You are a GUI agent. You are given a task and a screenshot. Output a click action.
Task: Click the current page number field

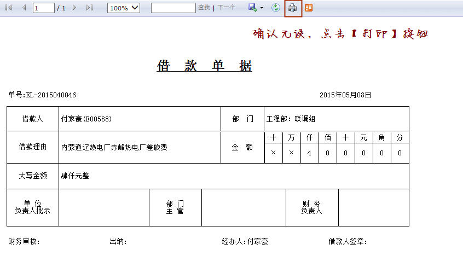pyautogui.click(x=44, y=8)
